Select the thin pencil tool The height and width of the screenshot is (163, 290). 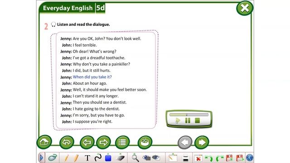(x=67, y=158)
